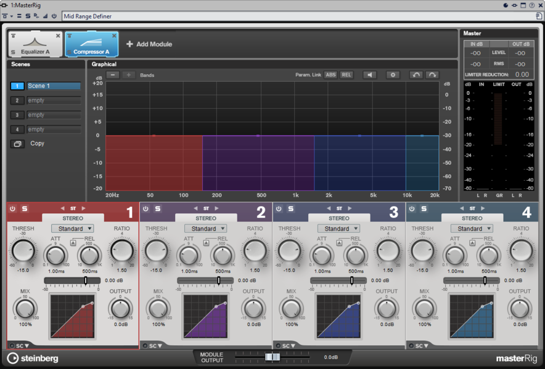
Task: Undo the last change in Graphical
Action: pos(416,75)
